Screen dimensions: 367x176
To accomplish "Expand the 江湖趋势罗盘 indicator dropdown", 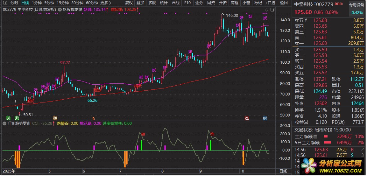I will coord(5,123).
